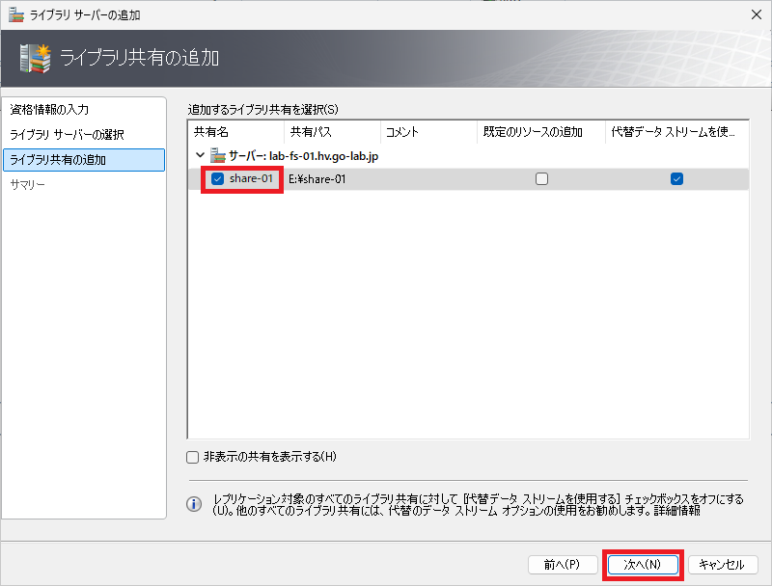This screenshot has height=586, width=772.
Task: Open the 詳細情報 link
Action: pos(677,511)
